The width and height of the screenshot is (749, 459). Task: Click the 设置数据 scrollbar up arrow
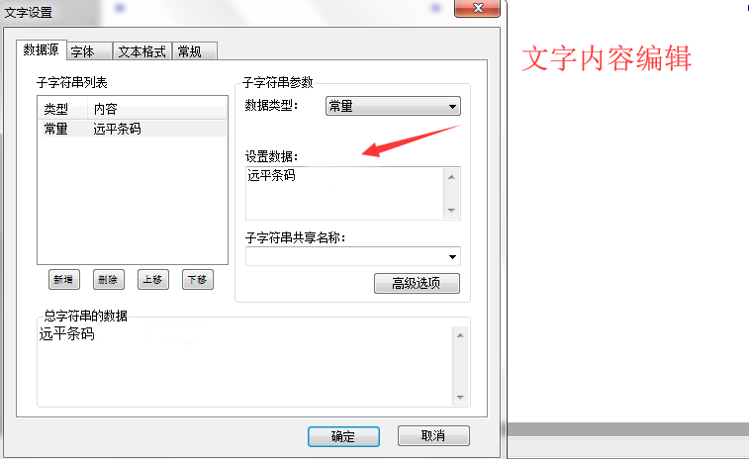pyautogui.click(x=451, y=177)
